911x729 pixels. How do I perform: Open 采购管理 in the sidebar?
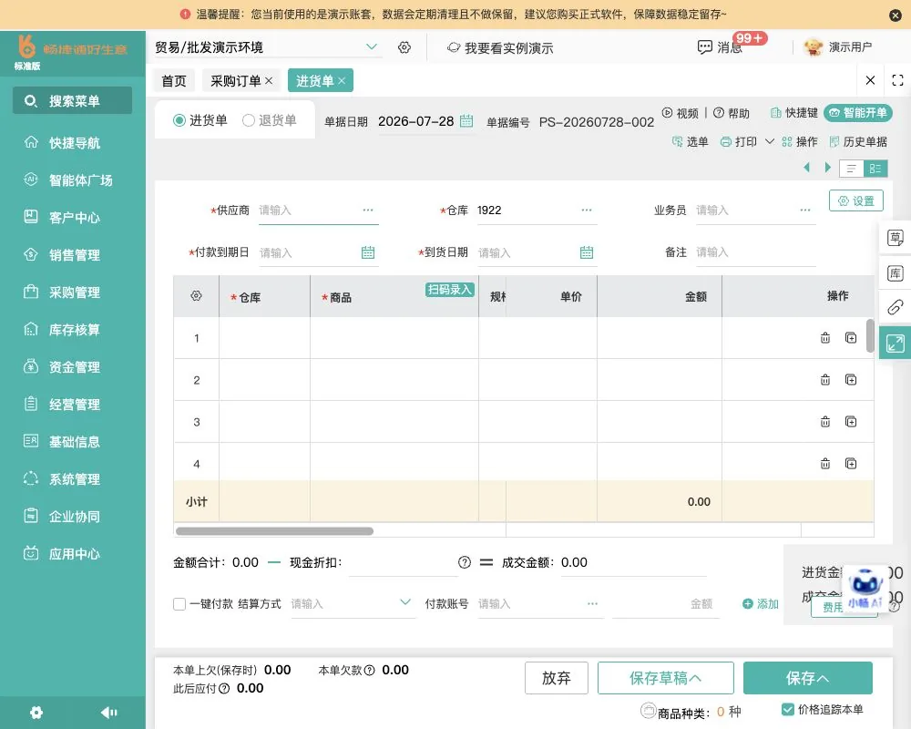tap(73, 292)
